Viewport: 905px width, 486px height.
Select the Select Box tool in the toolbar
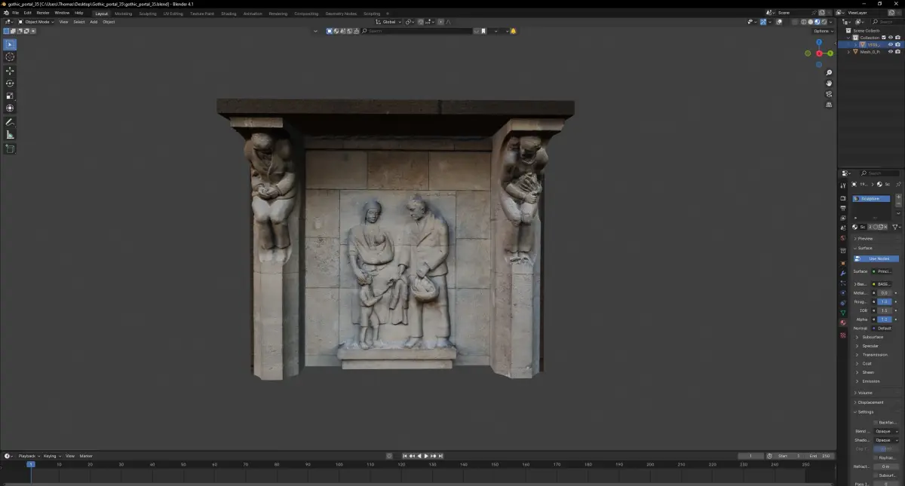tap(10, 44)
